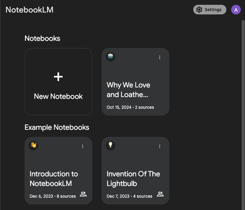
Task: Open options menu for Invention Of The Lightbulb
Action: [x=160, y=146]
